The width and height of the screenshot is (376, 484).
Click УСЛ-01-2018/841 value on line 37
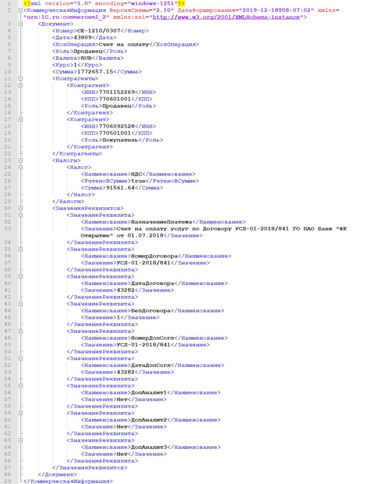coord(143,263)
